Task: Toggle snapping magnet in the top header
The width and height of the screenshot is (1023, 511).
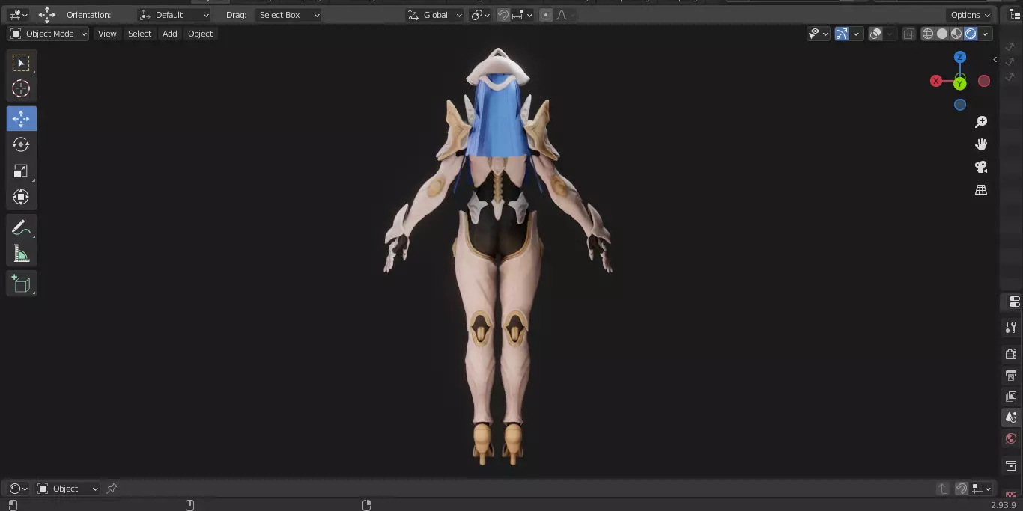Action: pyautogui.click(x=503, y=15)
